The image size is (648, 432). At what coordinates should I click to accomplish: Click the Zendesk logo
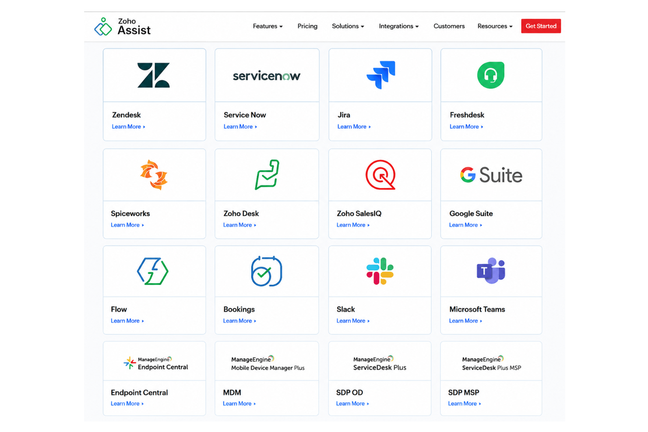[154, 75]
